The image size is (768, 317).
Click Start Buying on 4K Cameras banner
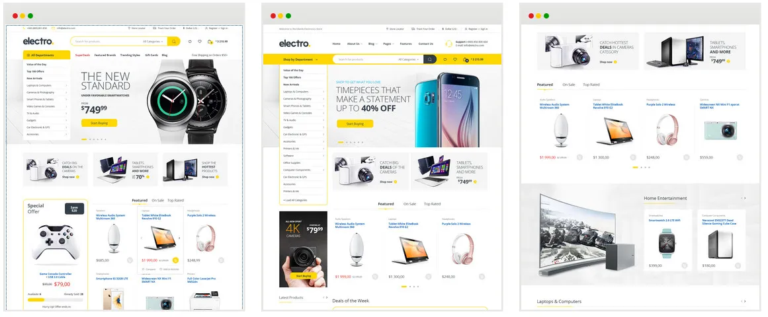303,276
